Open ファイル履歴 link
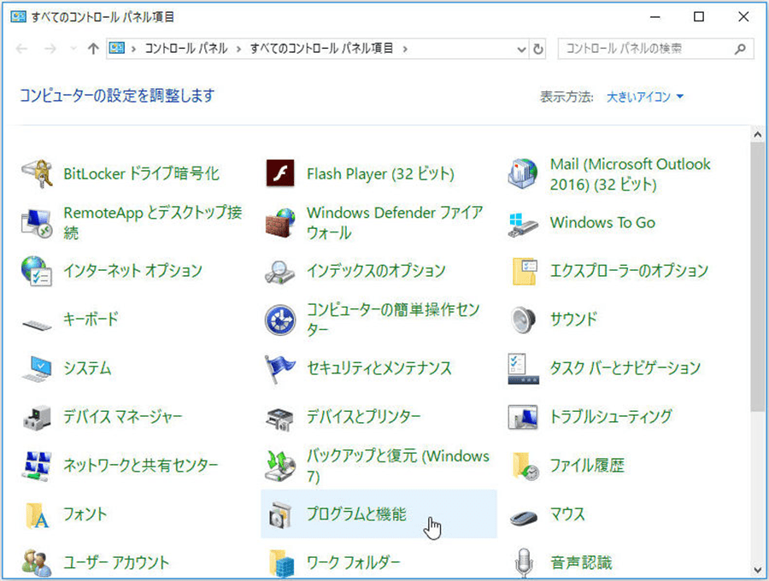This screenshot has height=581, width=769. click(x=587, y=466)
